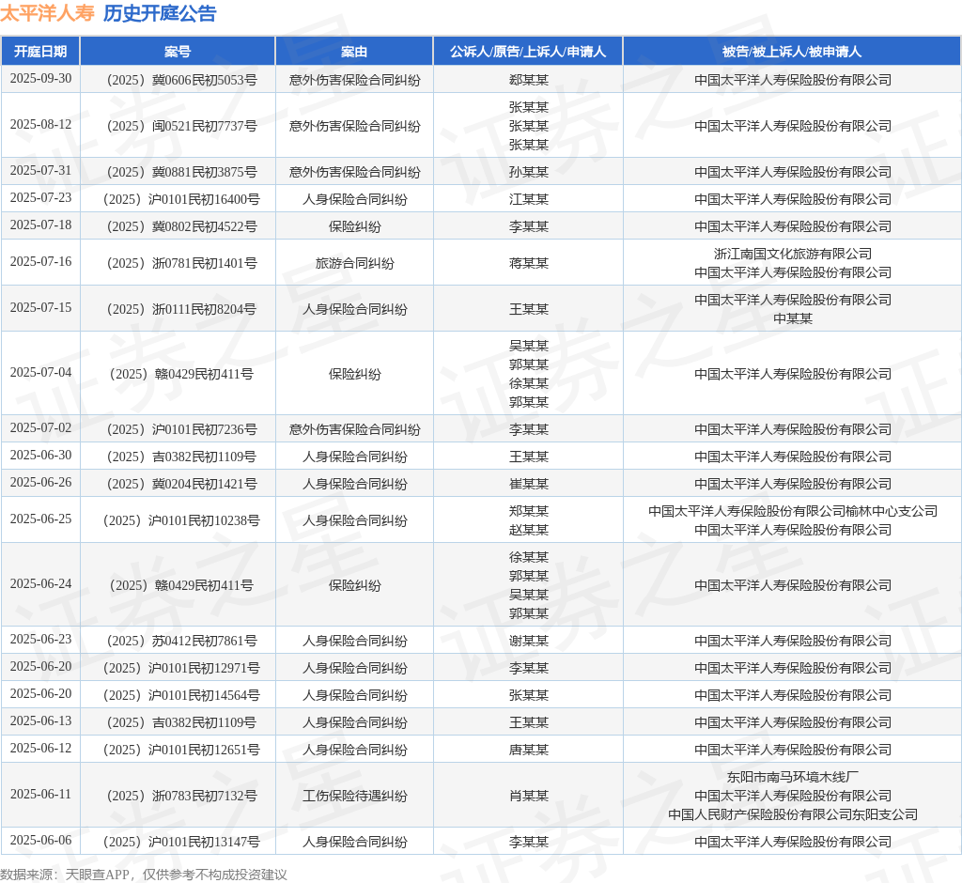
Task: Select date cell 2025-07-31
Action: (x=40, y=171)
